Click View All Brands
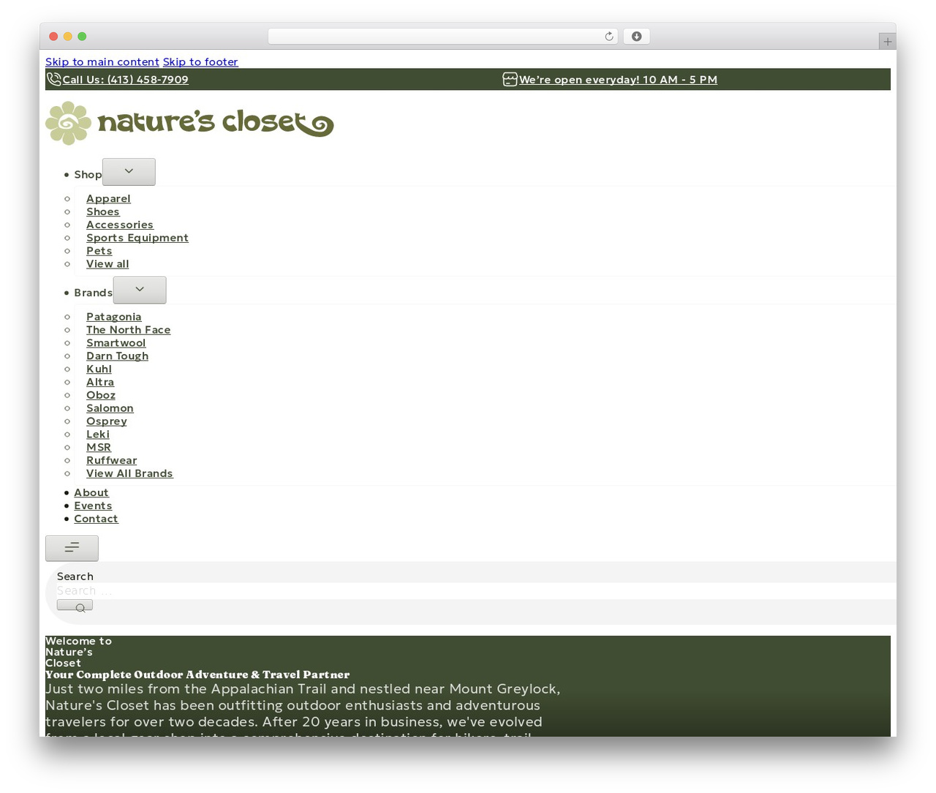Screen dimensions: 936x793 pos(129,474)
